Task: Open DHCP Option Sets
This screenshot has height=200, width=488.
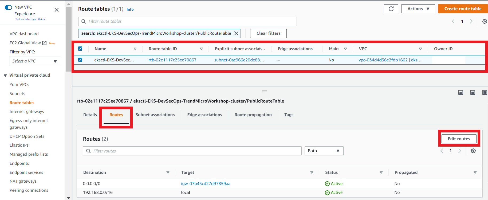Action: click(27, 136)
